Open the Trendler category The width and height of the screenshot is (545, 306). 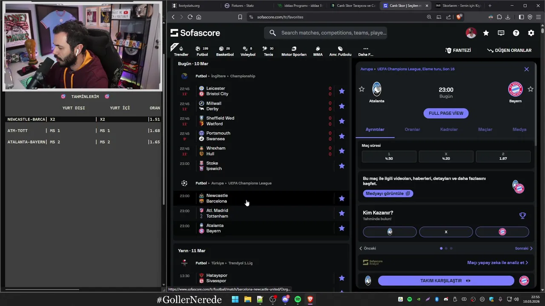tap(181, 51)
